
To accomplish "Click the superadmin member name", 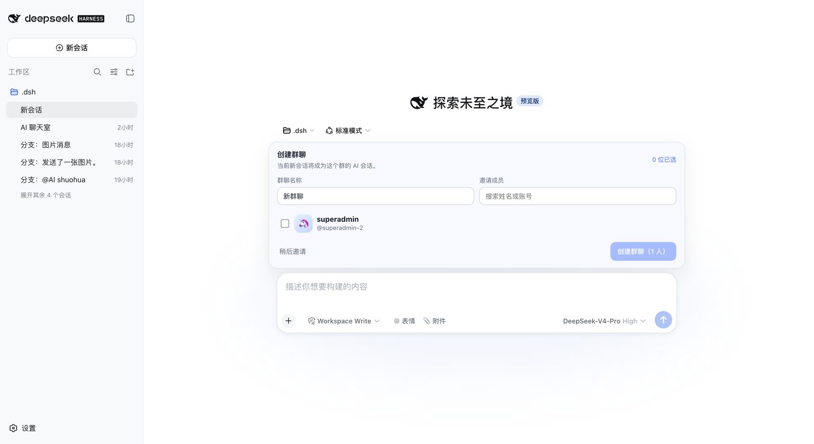I will tap(337, 219).
